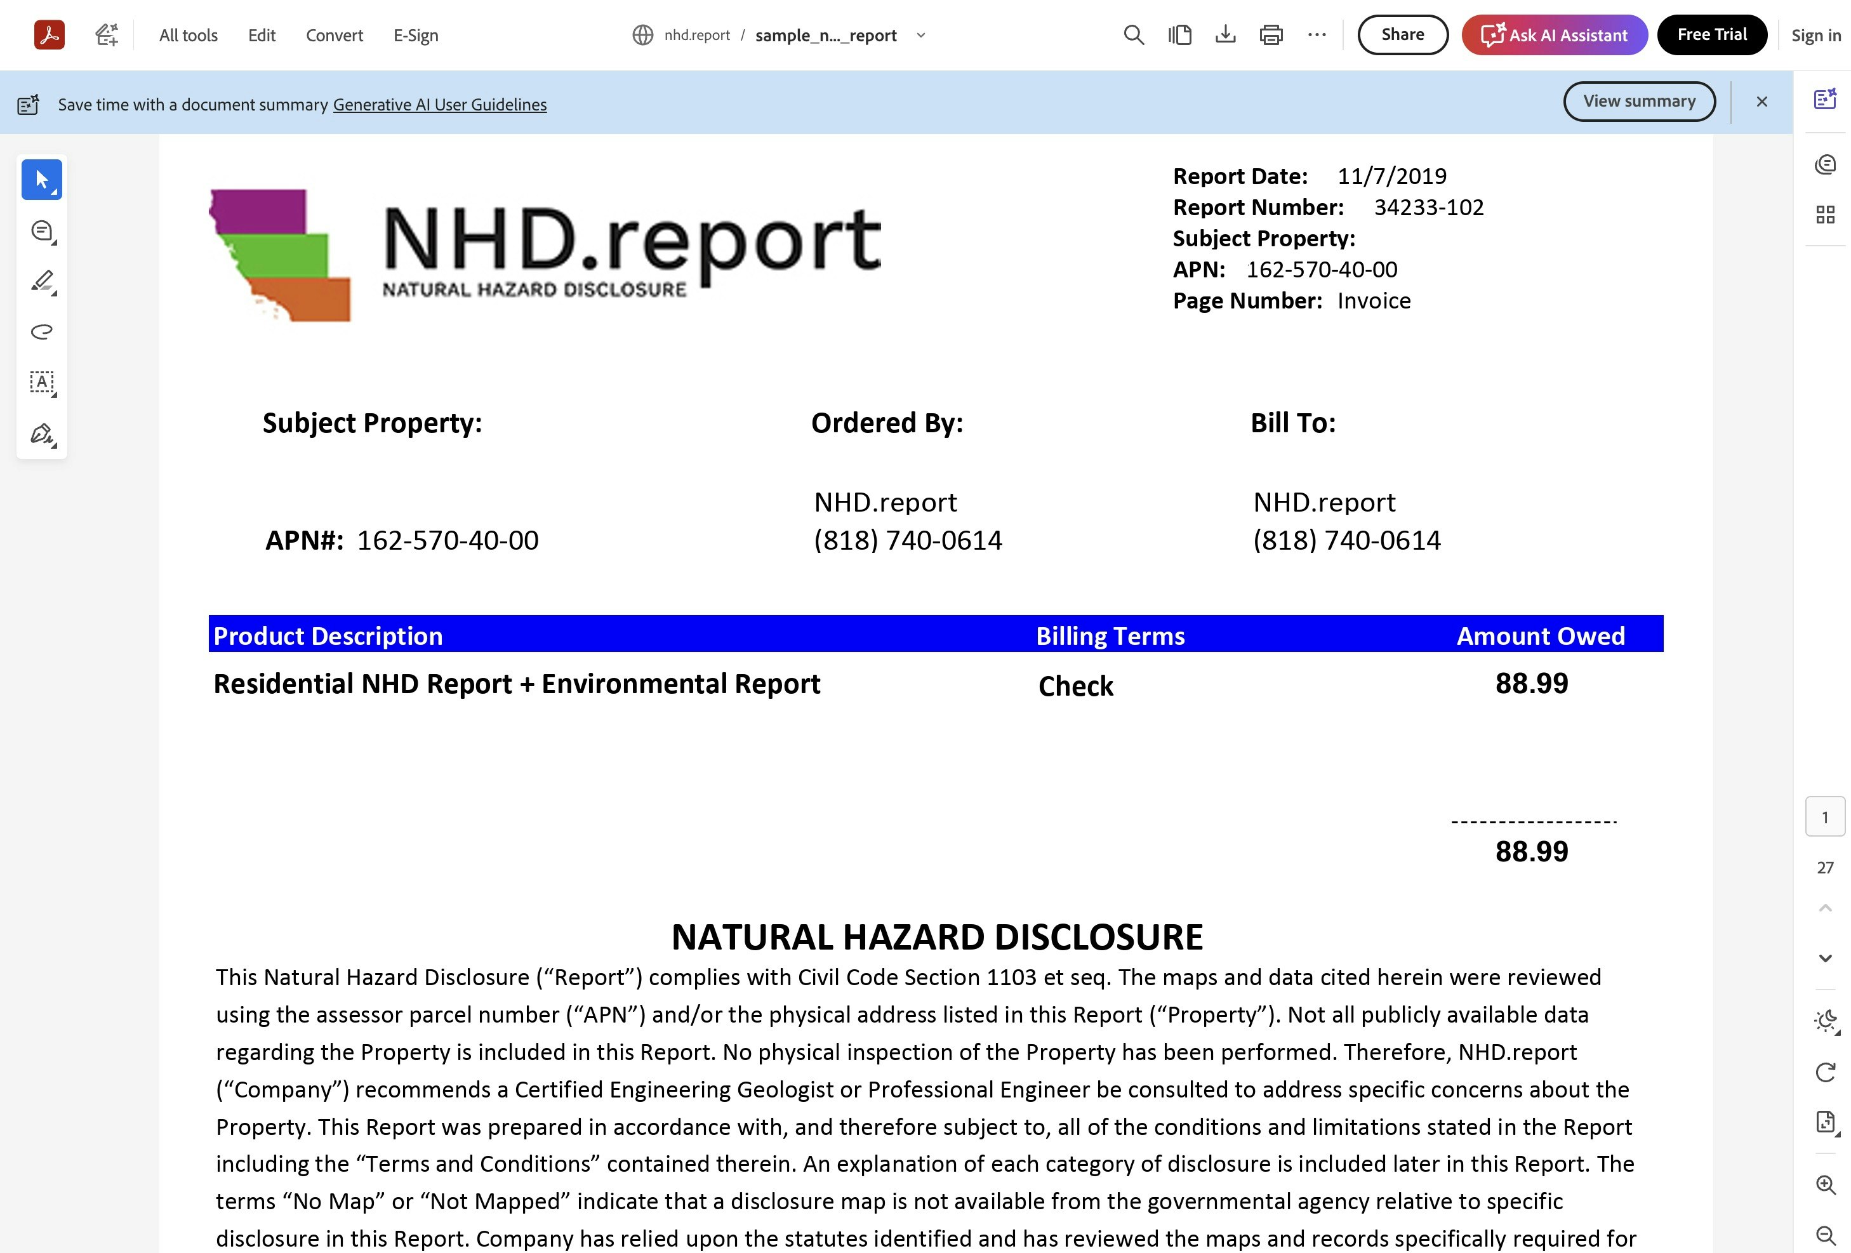Click the Ordered By phone number
This screenshot has width=1851, height=1253.
(x=907, y=540)
